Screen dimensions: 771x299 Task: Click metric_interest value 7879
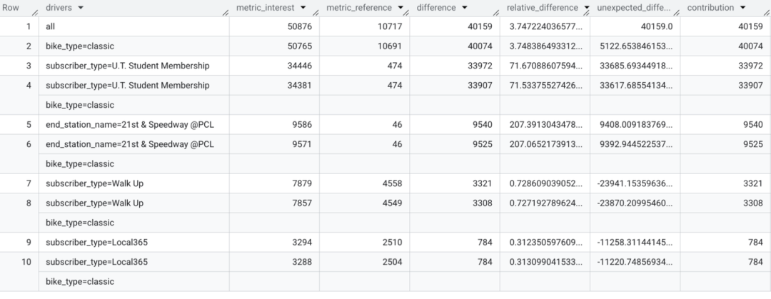[302, 184]
